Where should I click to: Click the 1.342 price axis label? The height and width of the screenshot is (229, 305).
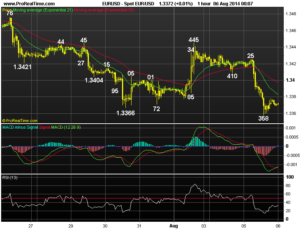[291, 64]
